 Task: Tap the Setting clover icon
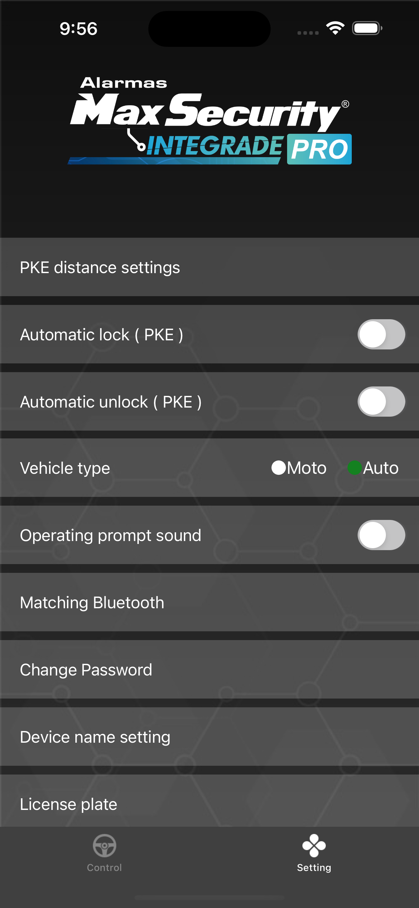coord(314,845)
